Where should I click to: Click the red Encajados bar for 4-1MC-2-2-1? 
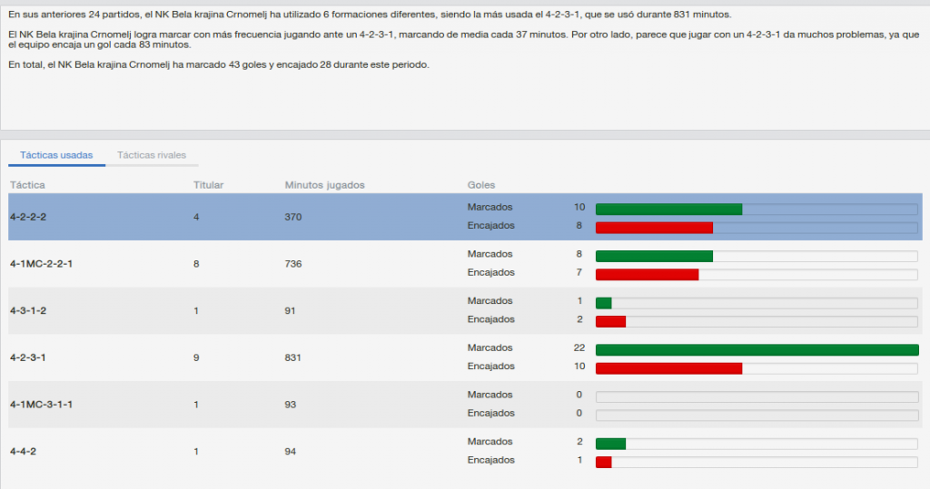[647, 274]
